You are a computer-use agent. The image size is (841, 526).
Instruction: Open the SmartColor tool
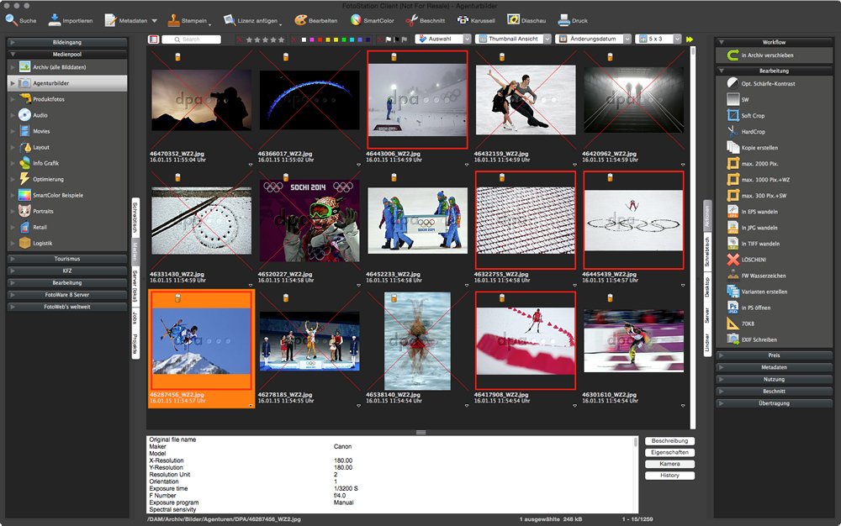point(356,19)
